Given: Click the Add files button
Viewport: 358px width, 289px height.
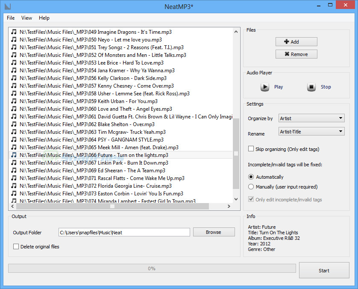Looking at the screenshot, I should [296, 42].
